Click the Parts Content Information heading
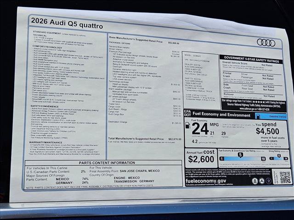This screenshot has width=294, height=220. [x=107, y=163]
